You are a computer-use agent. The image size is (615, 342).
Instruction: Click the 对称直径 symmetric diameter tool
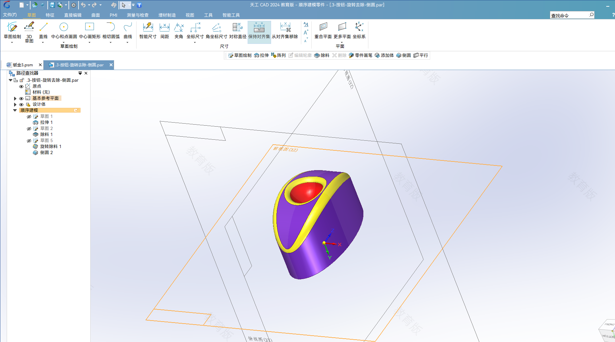coord(238,31)
